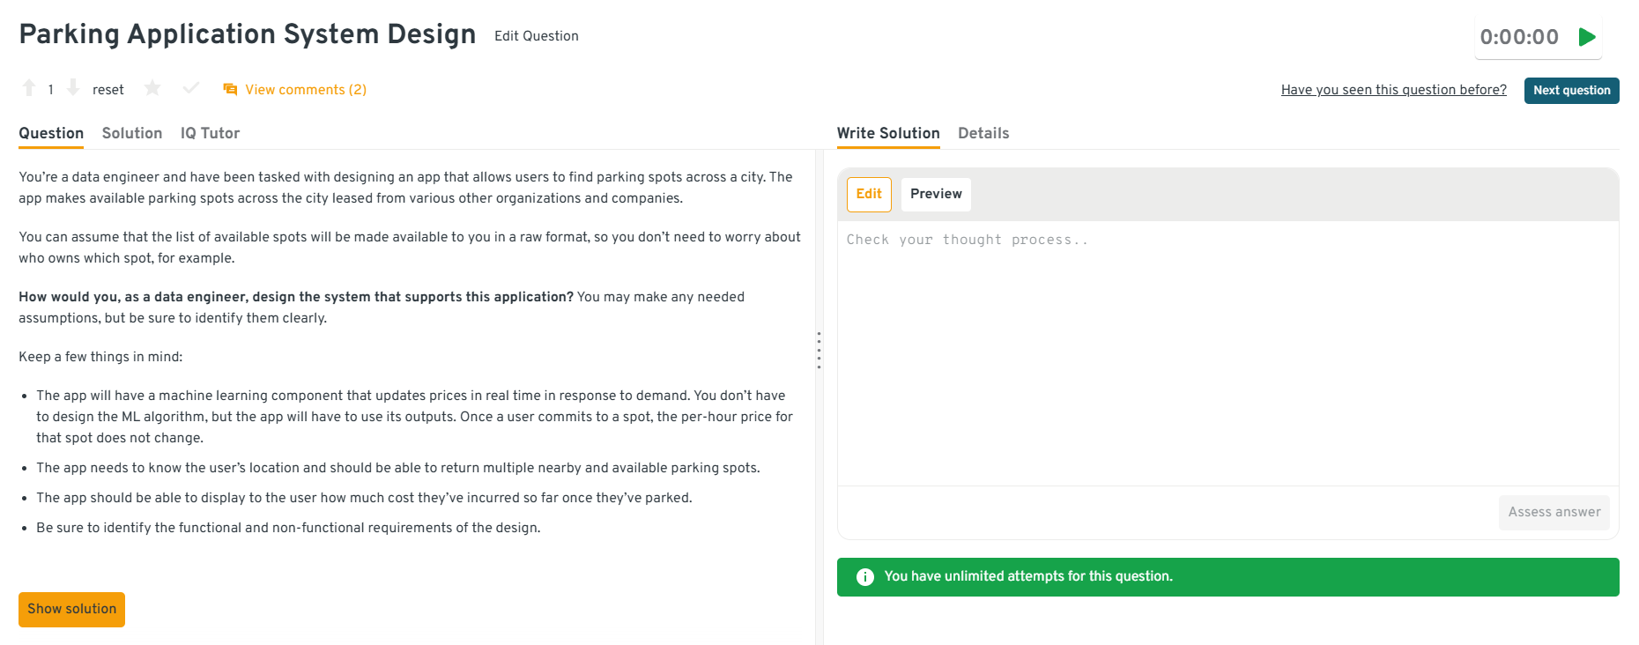Select the Edit mode button
This screenshot has width=1639, height=645.
869,194
